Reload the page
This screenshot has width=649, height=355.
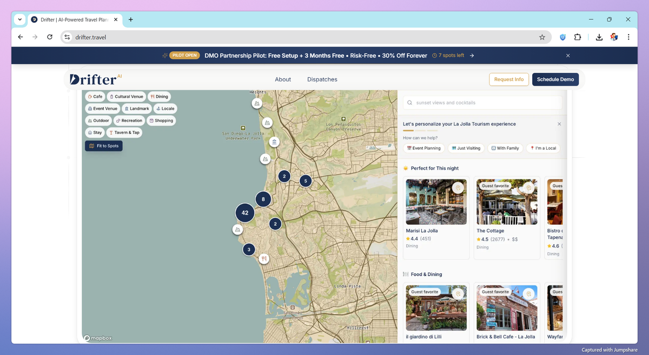50,37
